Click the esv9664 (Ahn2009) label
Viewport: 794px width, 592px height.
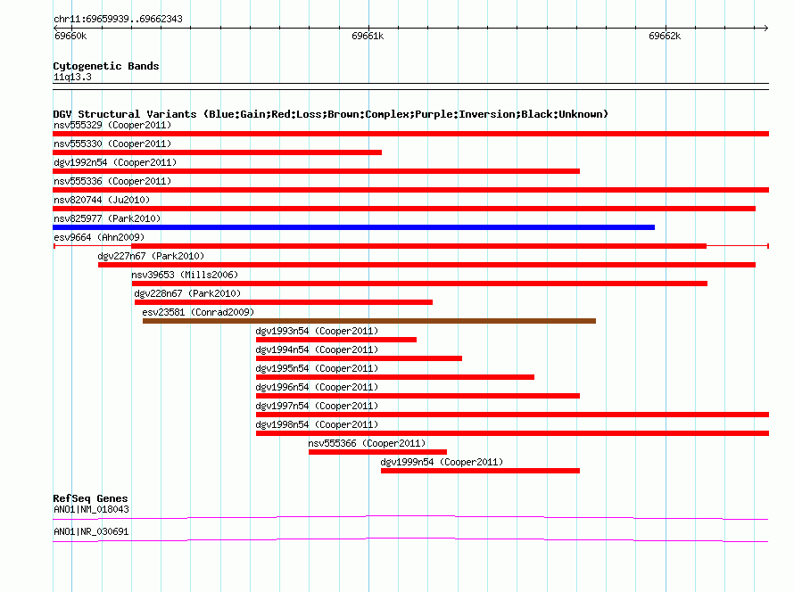coord(99,237)
